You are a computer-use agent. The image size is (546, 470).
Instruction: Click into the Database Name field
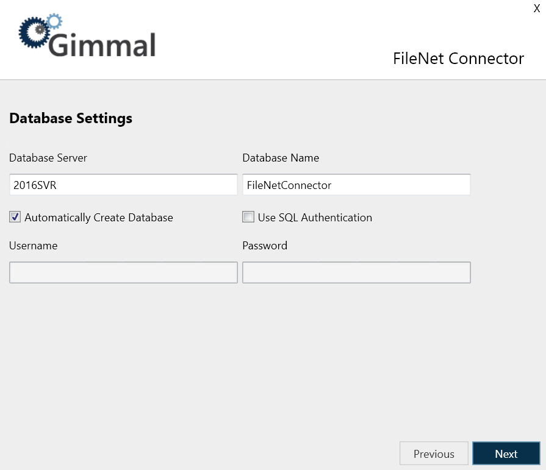tap(356, 185)
